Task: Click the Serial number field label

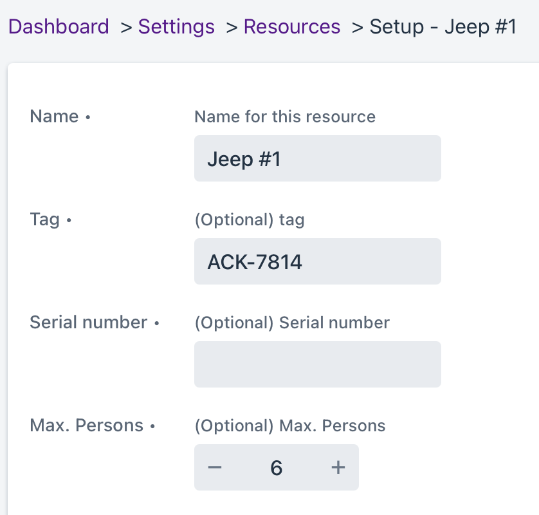Action: click(x=88, y=323)
